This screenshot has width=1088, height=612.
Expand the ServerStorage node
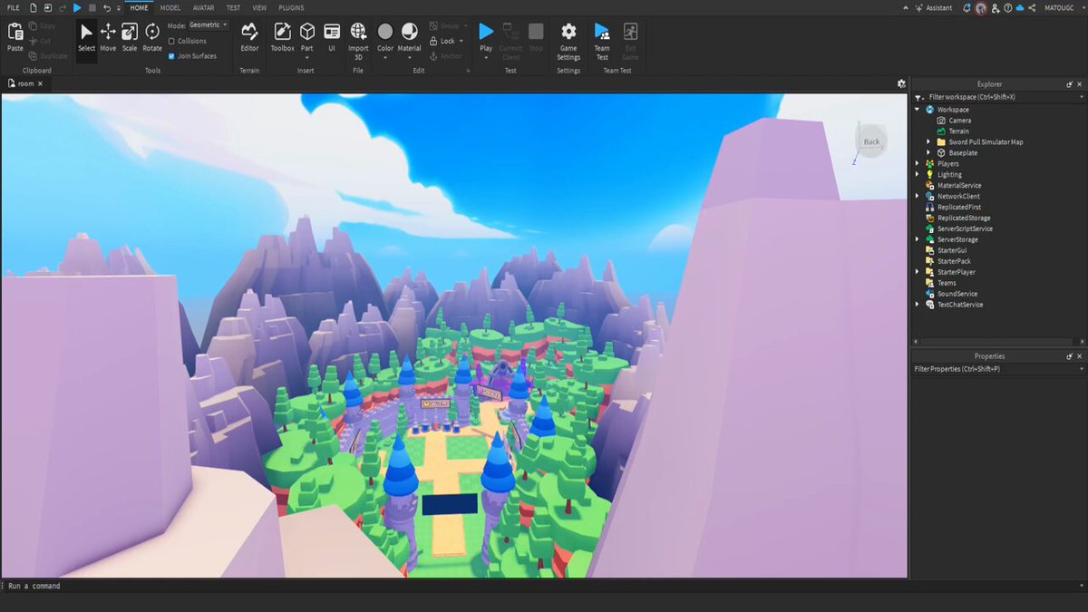click(x=918, y=239)
